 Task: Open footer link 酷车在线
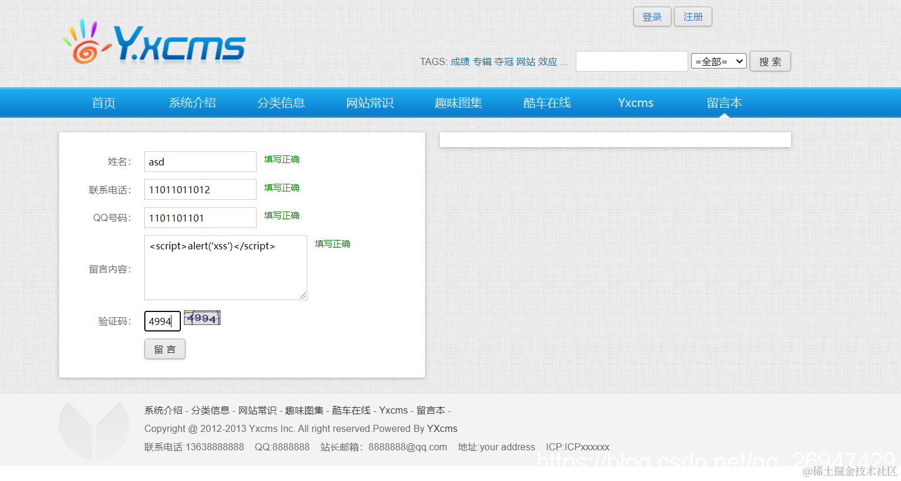(x=351, y=410)
